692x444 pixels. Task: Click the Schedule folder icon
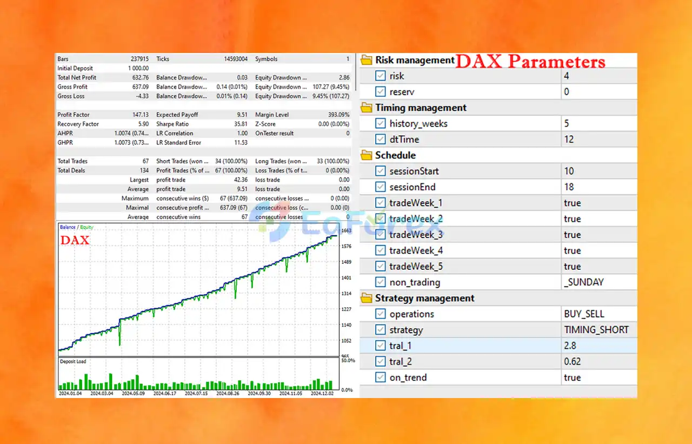(367, 155)
